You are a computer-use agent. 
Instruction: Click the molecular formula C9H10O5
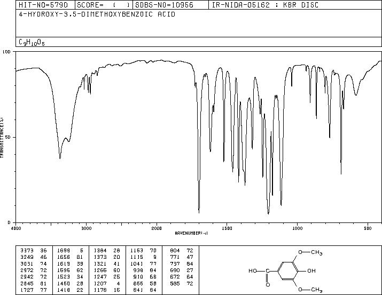(32, 42)
